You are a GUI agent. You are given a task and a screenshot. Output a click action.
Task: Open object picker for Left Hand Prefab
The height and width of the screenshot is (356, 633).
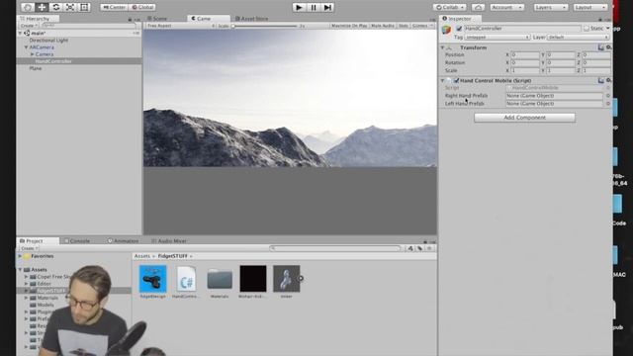[x=608, y=104]
